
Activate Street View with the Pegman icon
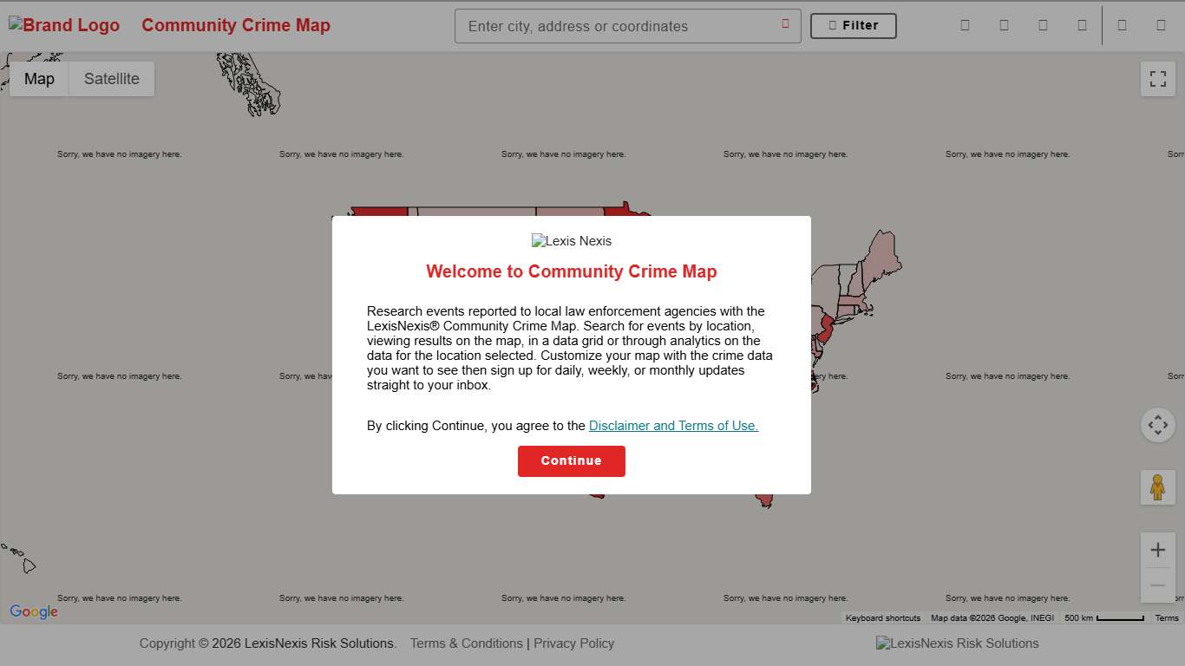(1158, 487)
